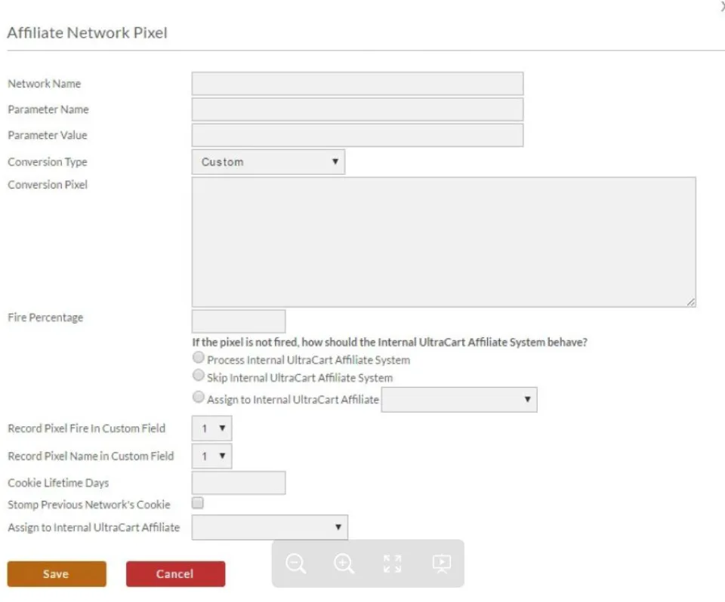
Task: Open bottom Assign to Internal UltraCart Affiliate dropdown
Action: (x=270, y=527)
